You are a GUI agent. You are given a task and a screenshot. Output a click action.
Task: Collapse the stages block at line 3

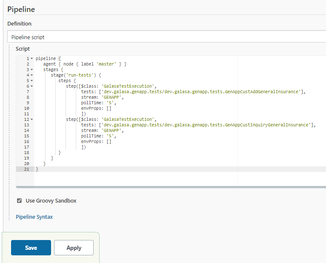(32, 70)
